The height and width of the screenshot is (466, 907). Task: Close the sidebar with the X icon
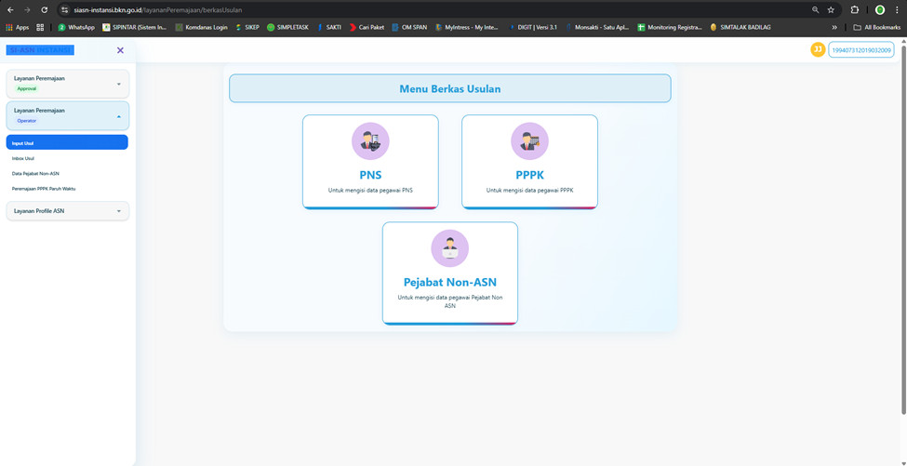click(x=120, y=50)
